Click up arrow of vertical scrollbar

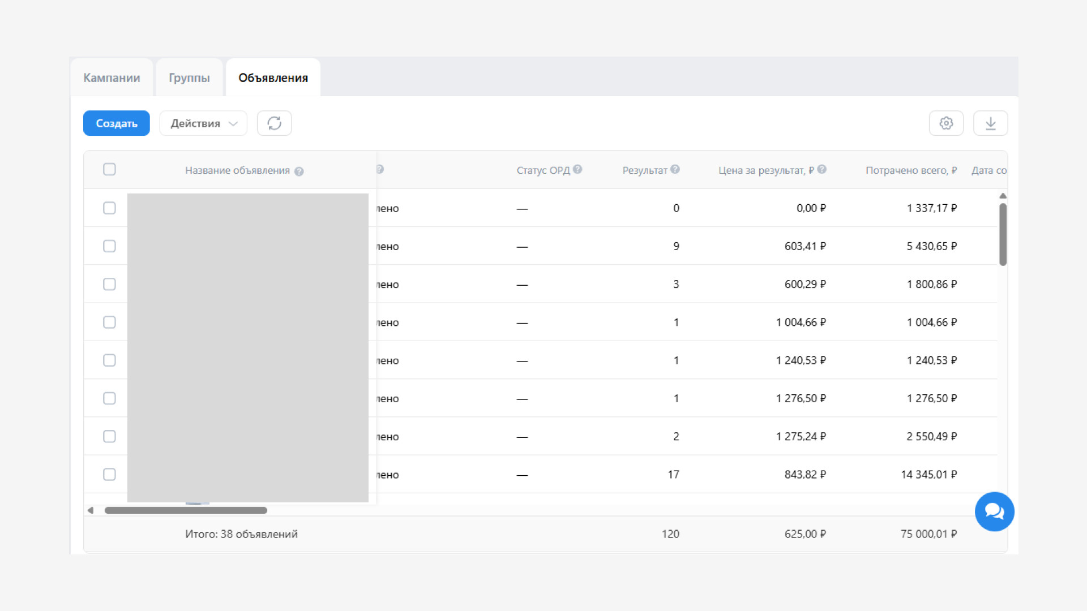pos(1003,196)
